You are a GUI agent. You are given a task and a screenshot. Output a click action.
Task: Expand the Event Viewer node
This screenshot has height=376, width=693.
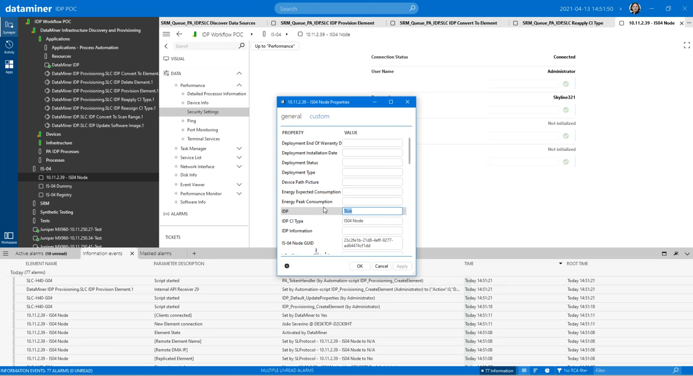pos(239,185)
